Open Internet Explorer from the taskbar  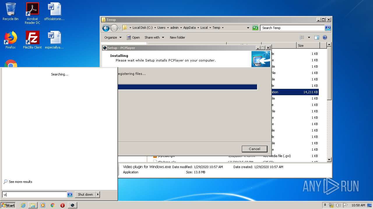(23, 205)
